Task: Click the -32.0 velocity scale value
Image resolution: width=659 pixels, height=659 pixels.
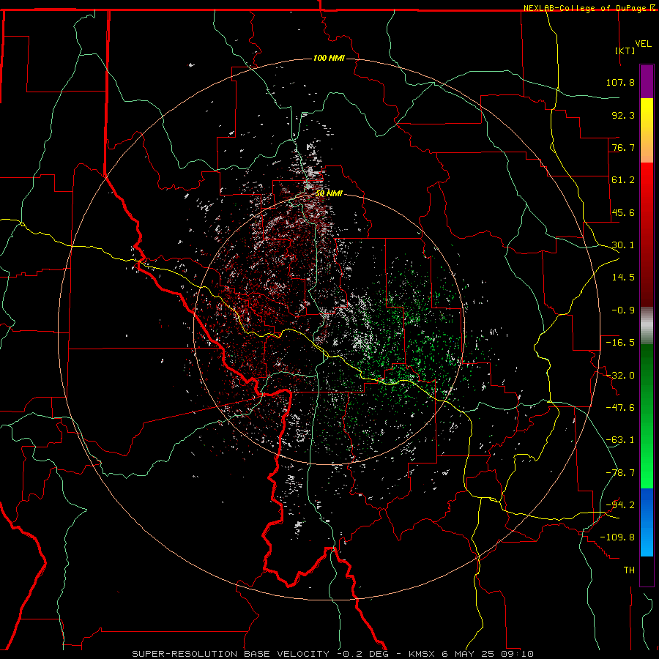Action: (x=620, y=376)
